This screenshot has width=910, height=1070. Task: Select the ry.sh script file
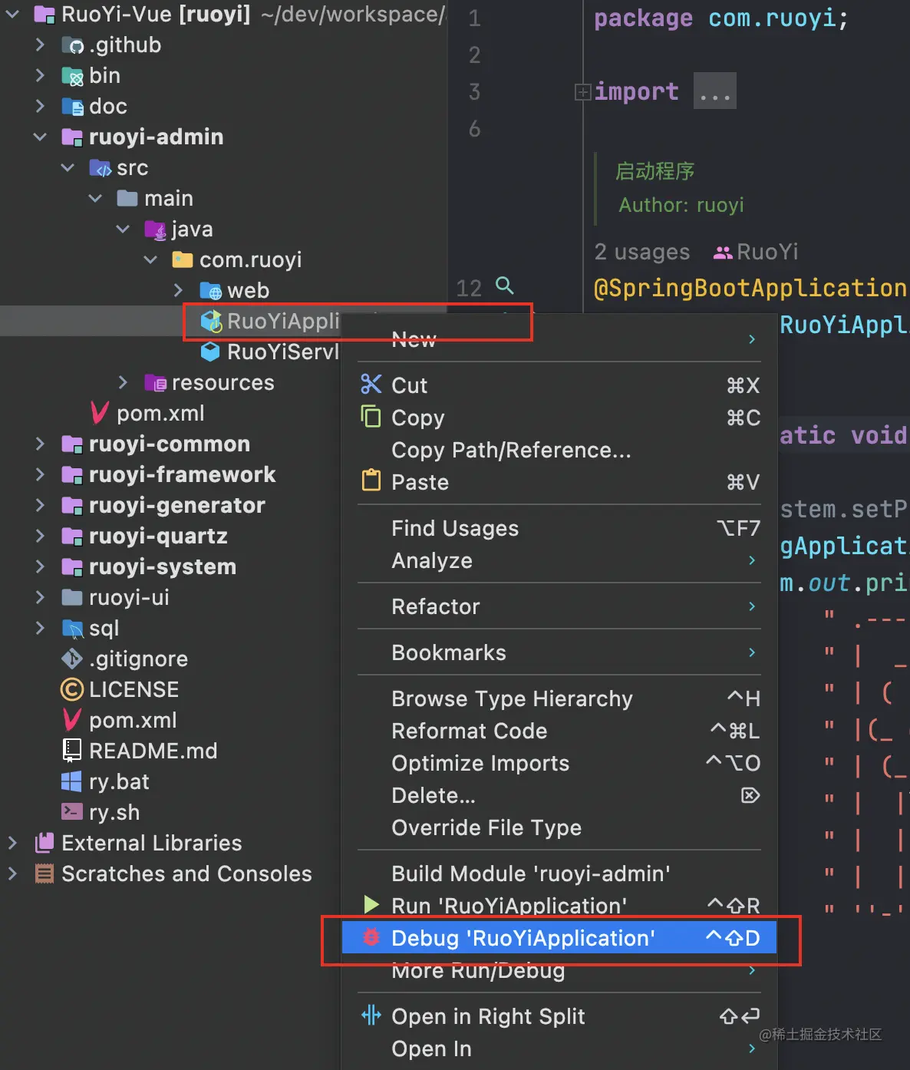(x=114, y=812)
